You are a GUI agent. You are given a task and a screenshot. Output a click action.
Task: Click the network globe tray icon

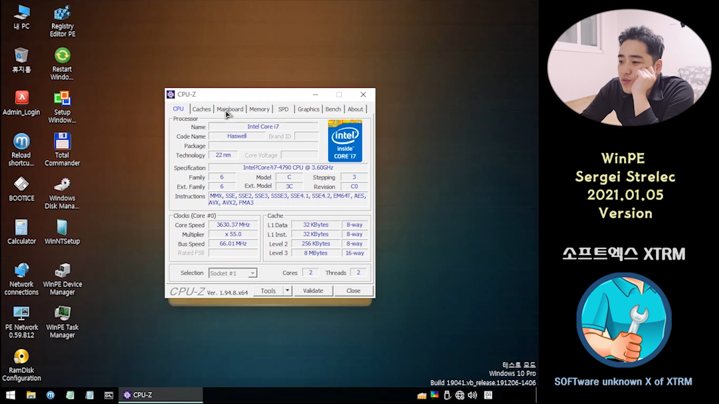(x=460, y=395)
